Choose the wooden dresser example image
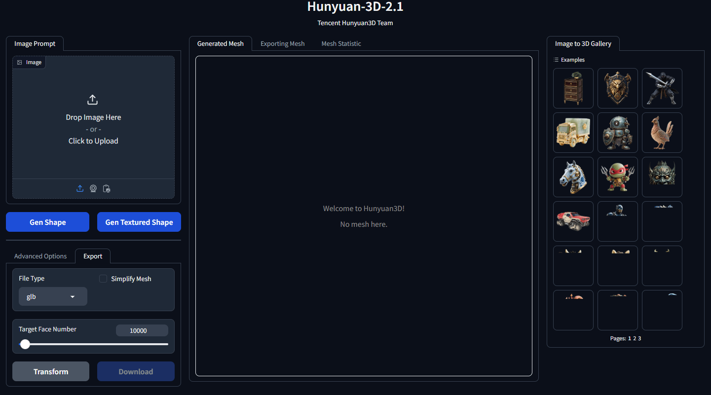711x395 pixels. tap(573, 88)
